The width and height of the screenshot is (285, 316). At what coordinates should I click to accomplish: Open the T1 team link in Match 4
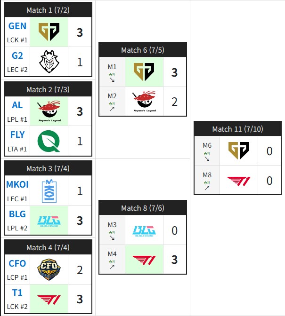tap(17, 292)
